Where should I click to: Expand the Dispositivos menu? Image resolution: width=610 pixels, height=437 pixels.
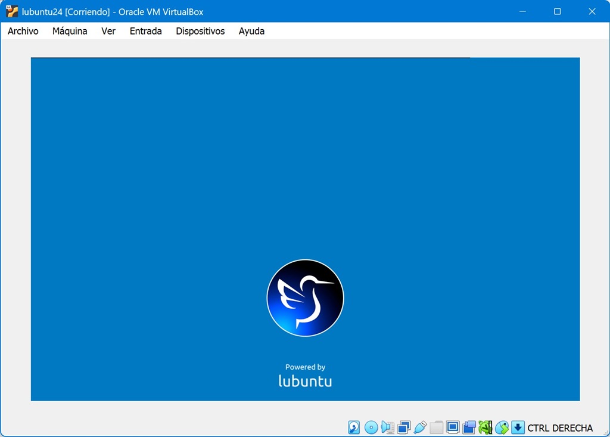point(200,31)
